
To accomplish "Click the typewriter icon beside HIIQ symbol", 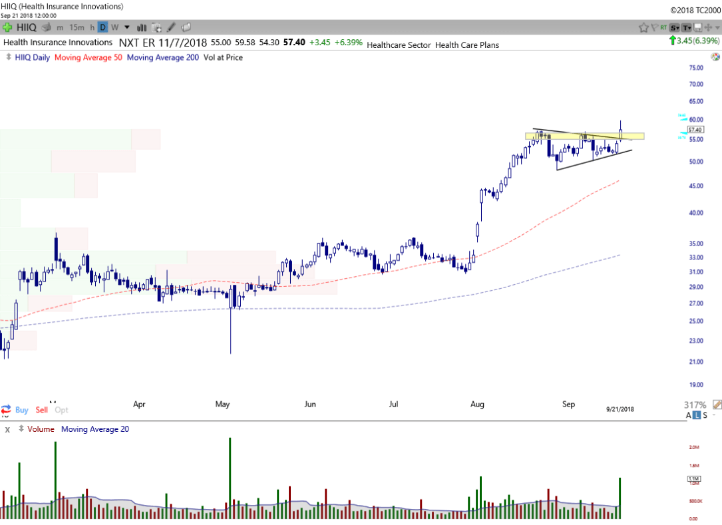I will pyautogui.click(x=46, y=27).
